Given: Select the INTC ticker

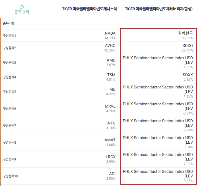Looking at the screenshot, I should pyautogui.click(x=111, y=123).
